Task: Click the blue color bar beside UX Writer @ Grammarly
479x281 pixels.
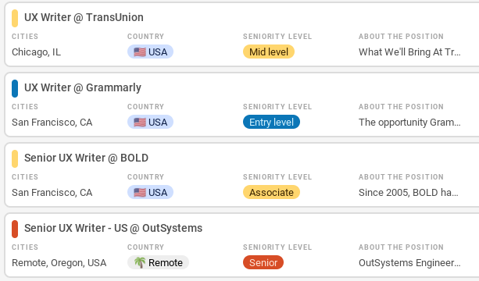Action: point(15,88)
